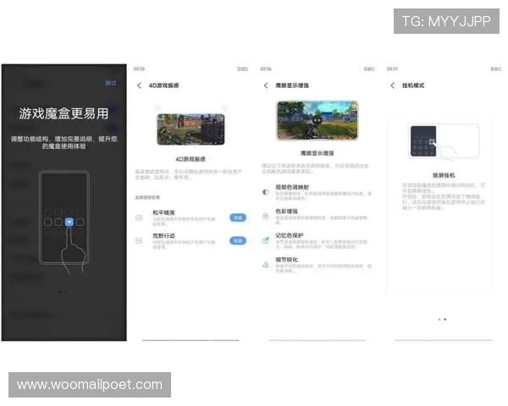Select the 色彩增强 title text
The width and height of the screenshot is (508, 406).
click(287, 211)
